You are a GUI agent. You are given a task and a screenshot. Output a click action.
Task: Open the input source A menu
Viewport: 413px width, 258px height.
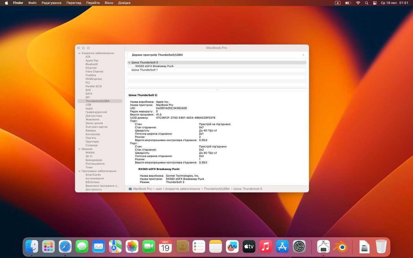pos(338,3)
